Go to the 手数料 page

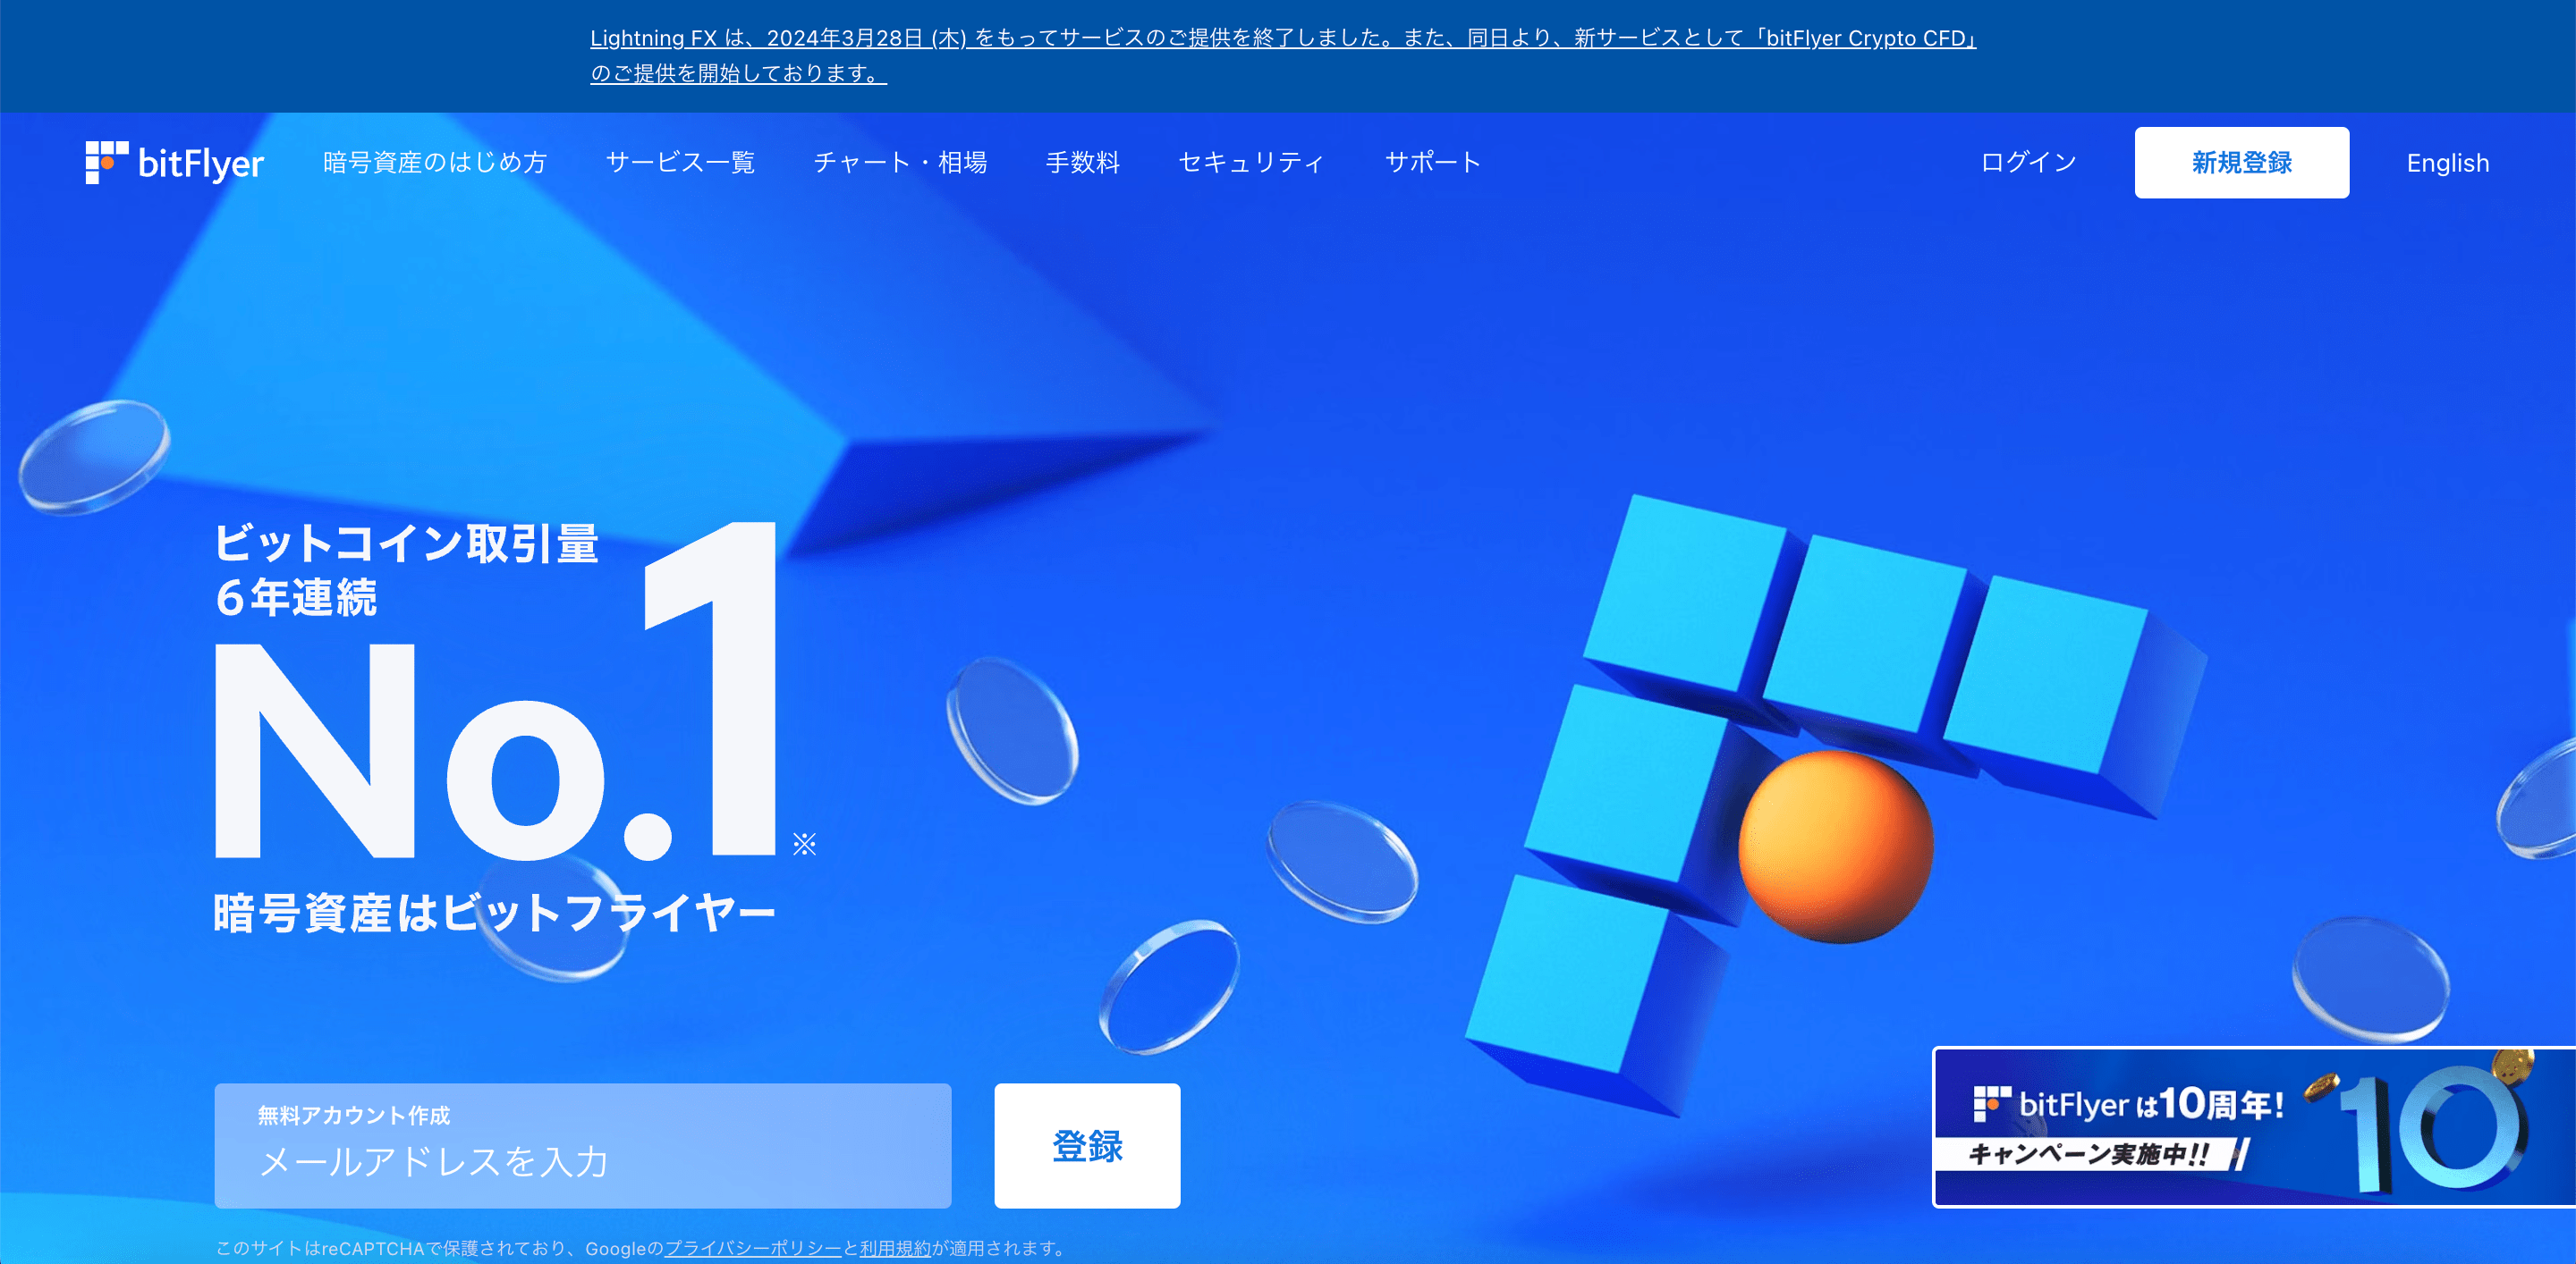tap(1083, 163)
